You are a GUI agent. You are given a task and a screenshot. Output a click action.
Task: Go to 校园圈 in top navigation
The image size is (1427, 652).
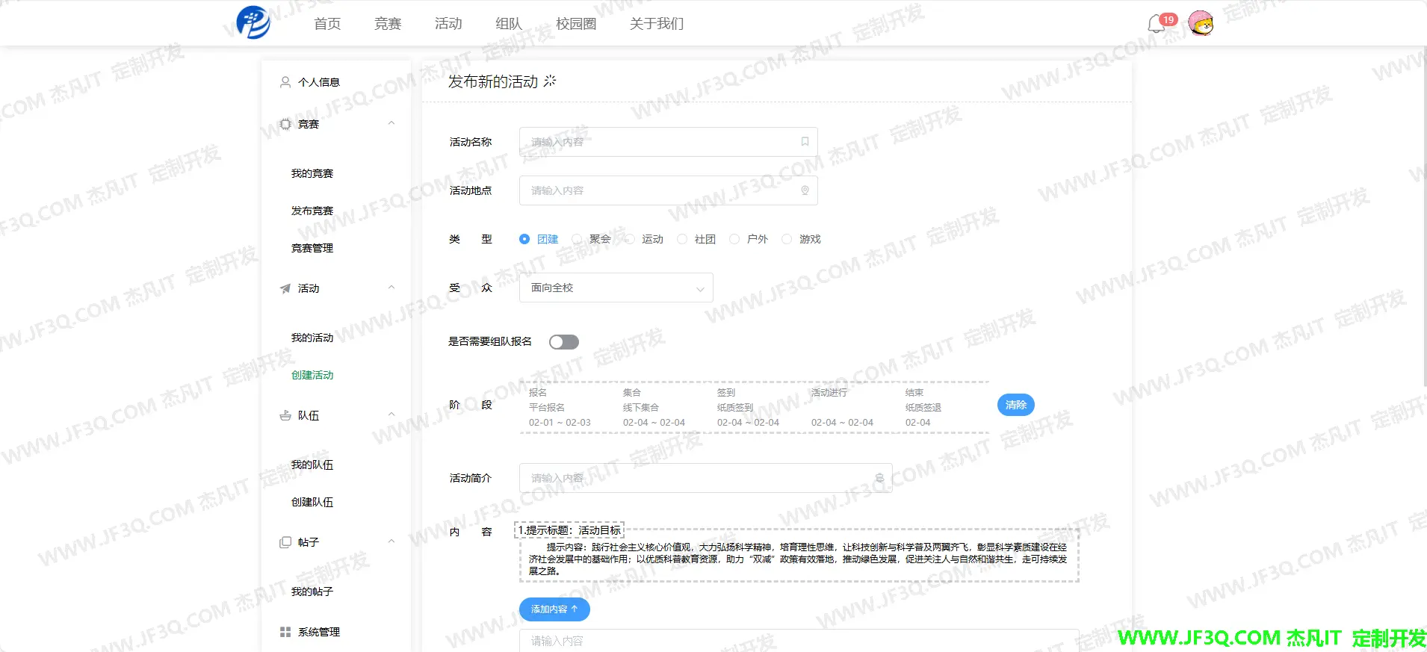(576, 24)
